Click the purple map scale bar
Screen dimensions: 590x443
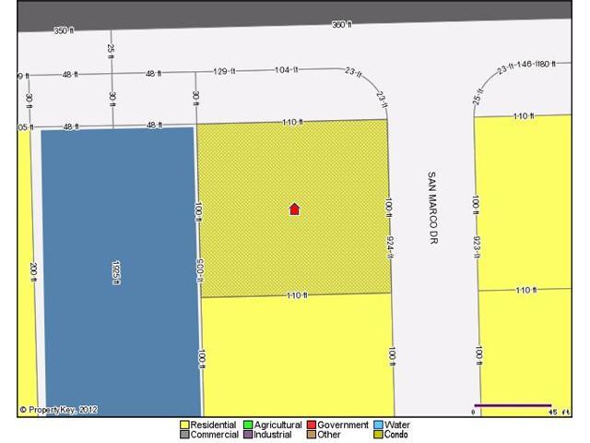pyautogui.click(x=513, y=405)
